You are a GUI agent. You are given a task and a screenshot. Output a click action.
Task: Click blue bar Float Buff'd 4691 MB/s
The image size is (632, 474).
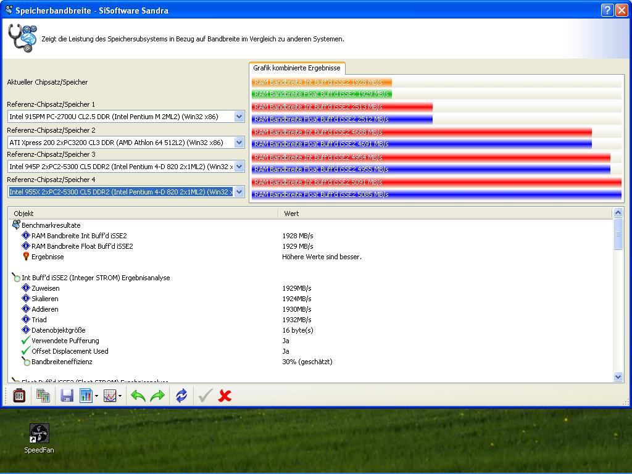422,143
